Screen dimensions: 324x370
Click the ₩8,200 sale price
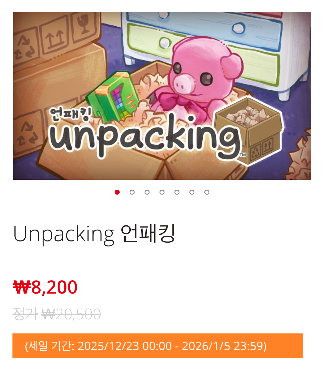tap(45, 287)
